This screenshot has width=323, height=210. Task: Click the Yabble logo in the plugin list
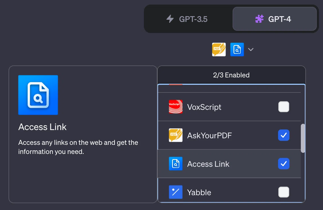coord(176,192)
